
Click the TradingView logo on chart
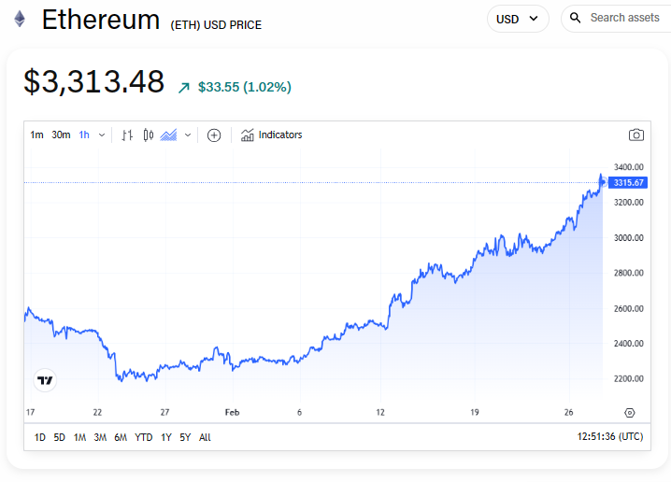tap(45, 380)
